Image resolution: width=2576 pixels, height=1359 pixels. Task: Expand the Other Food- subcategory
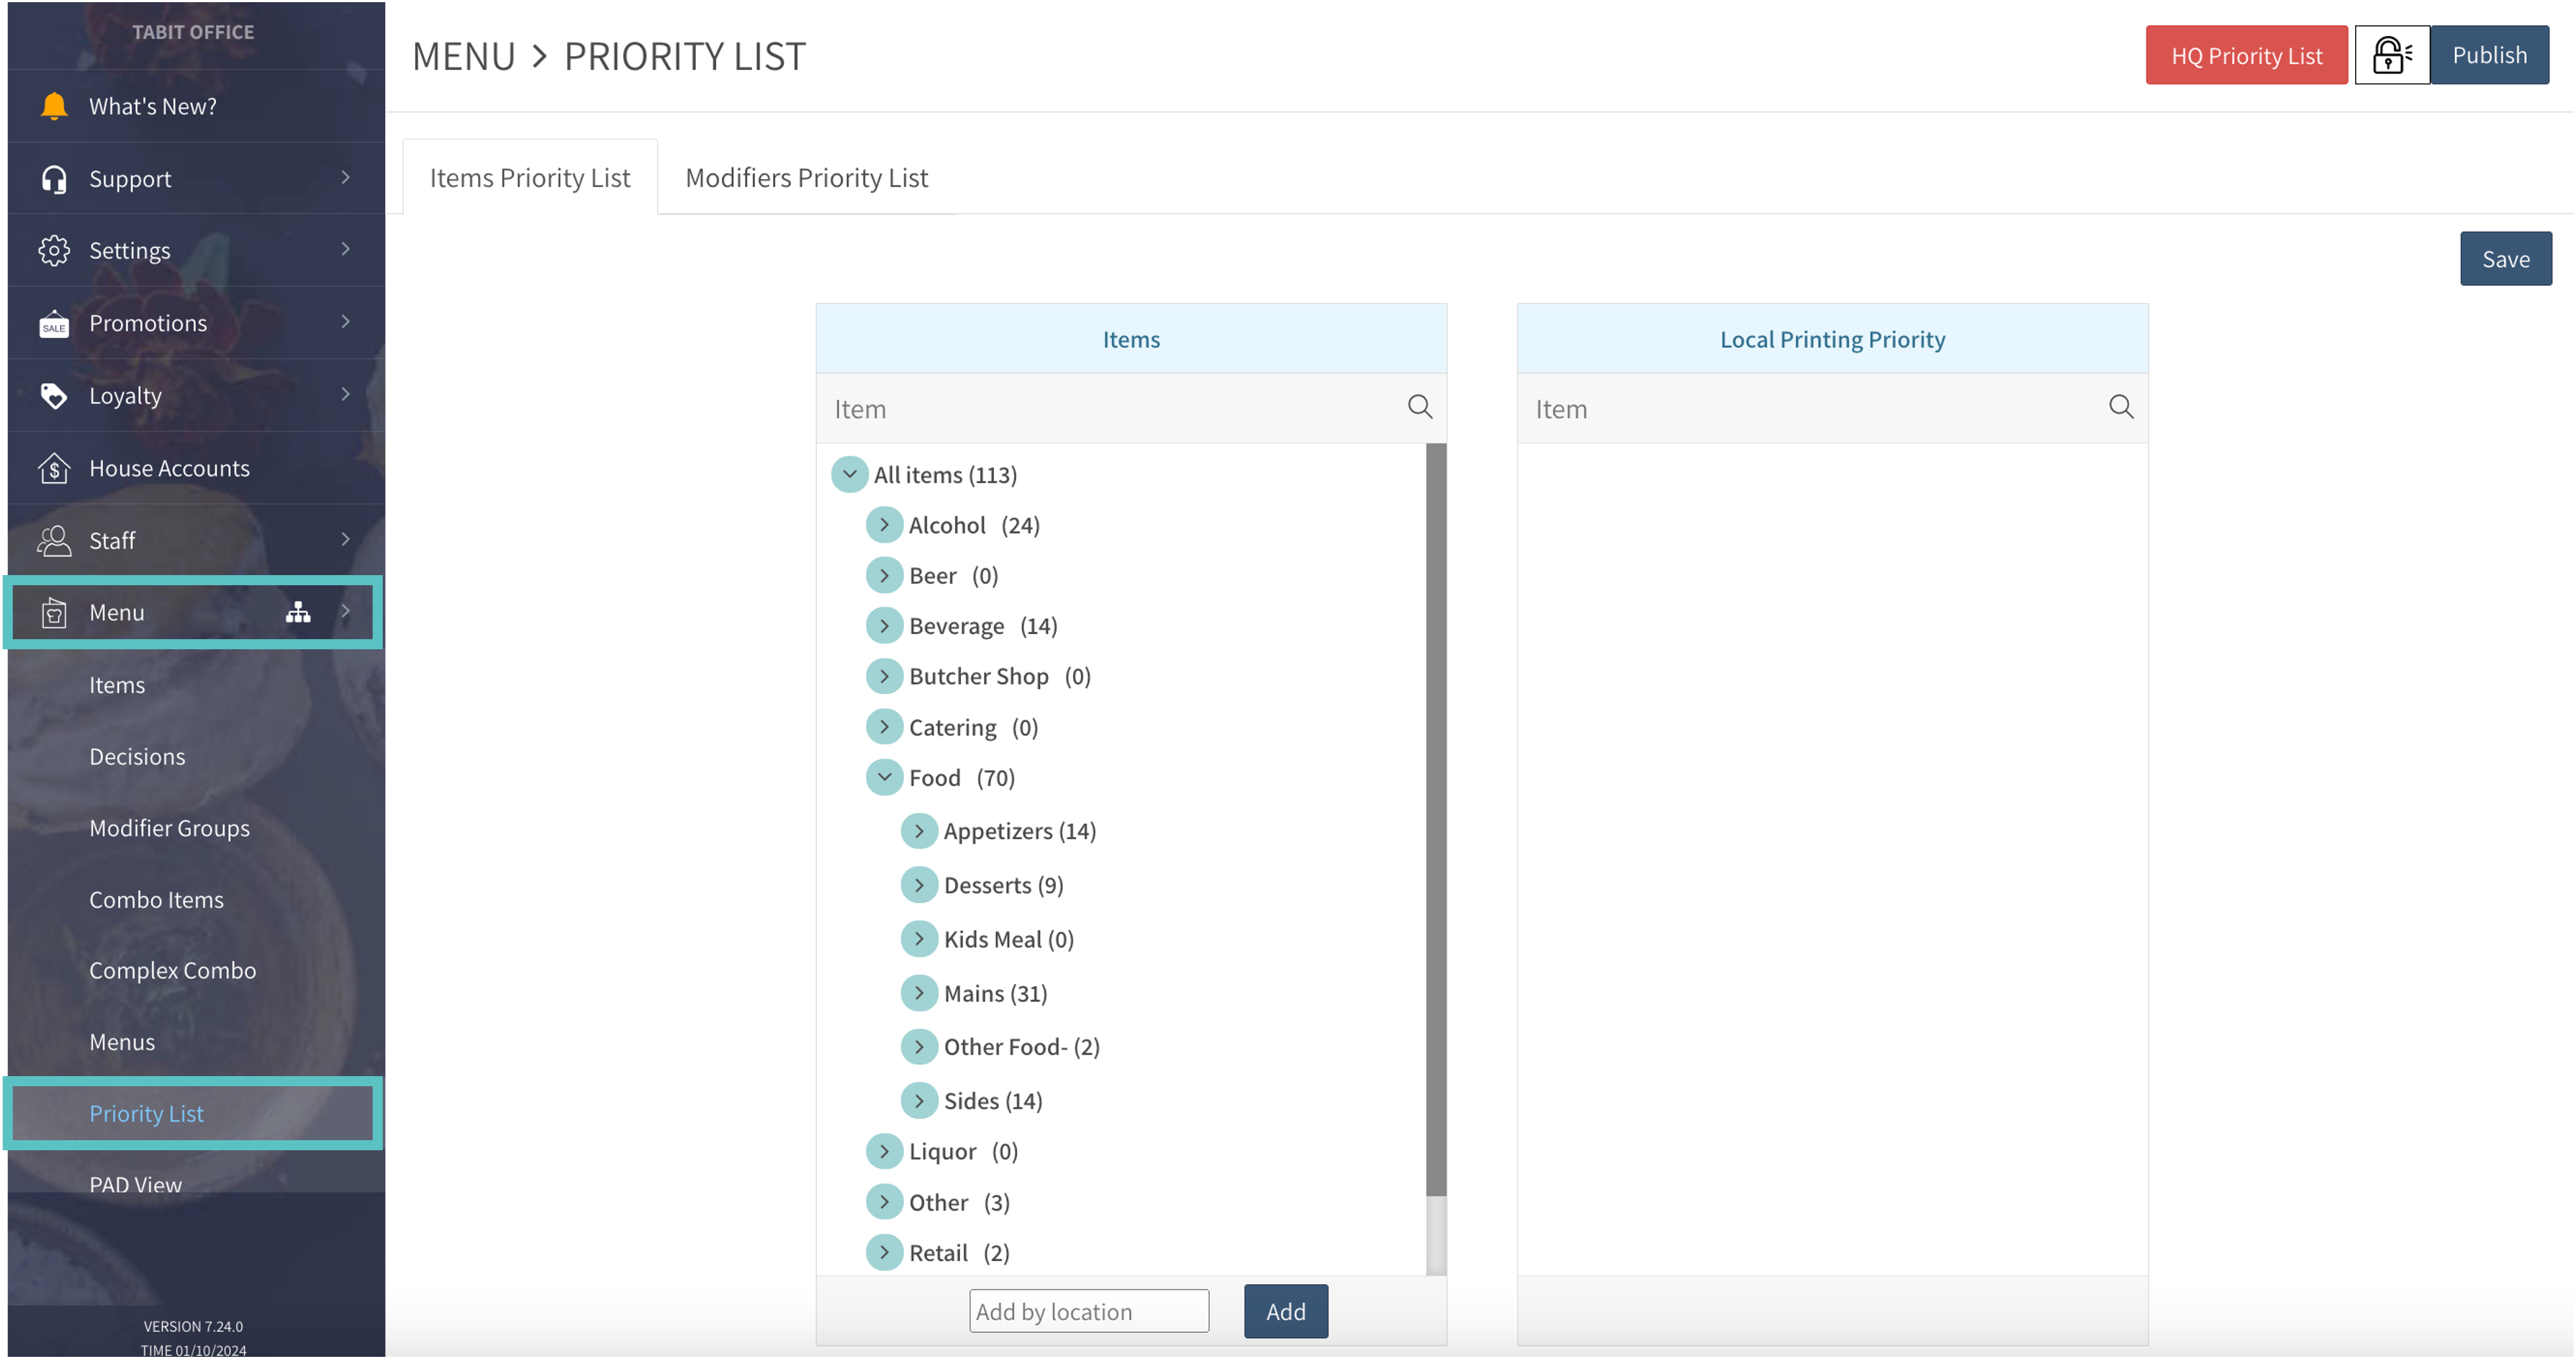(x=919, y=1046)
